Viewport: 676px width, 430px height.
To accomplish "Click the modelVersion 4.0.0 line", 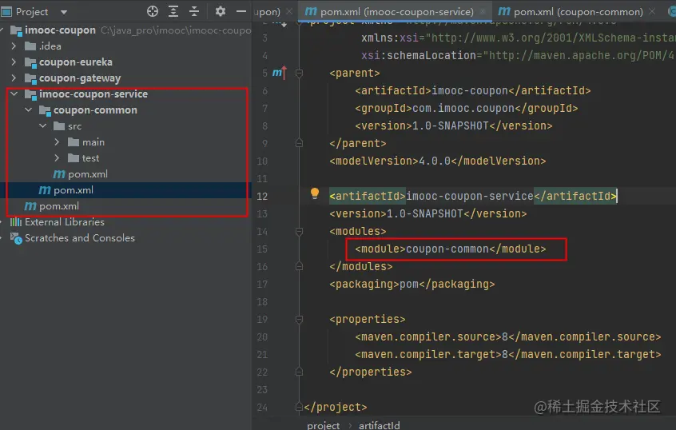I will point(438,161).
